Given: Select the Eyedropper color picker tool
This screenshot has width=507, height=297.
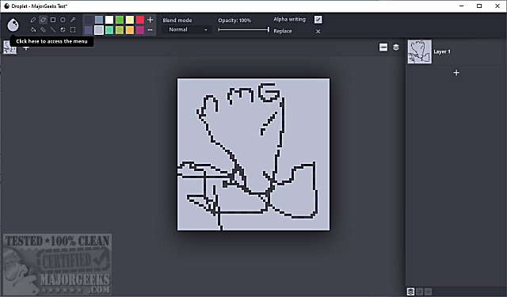Looking at the screenshot, I should 73,20.
